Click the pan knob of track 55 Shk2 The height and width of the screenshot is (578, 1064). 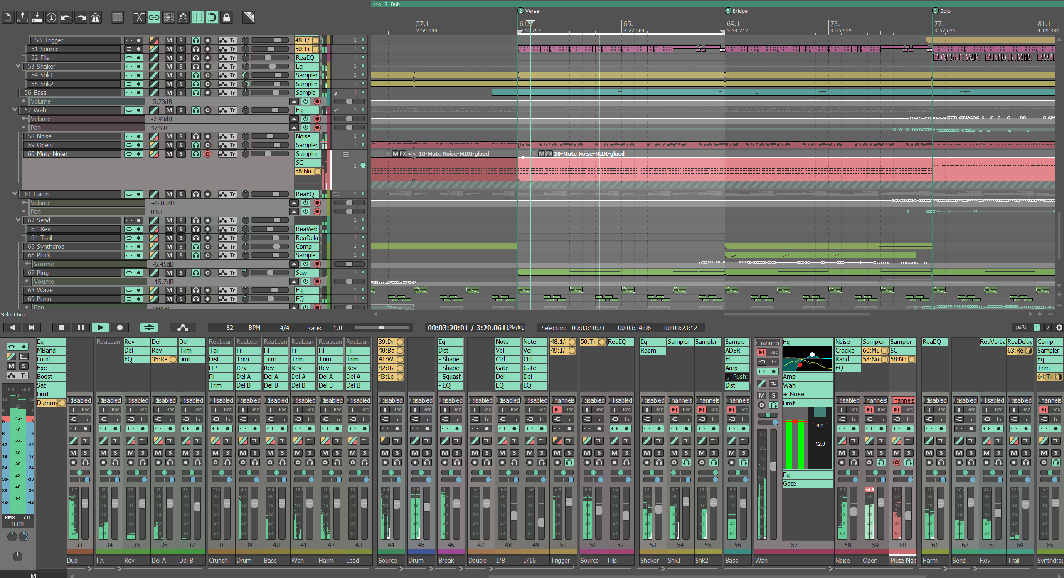pos(246,84)
